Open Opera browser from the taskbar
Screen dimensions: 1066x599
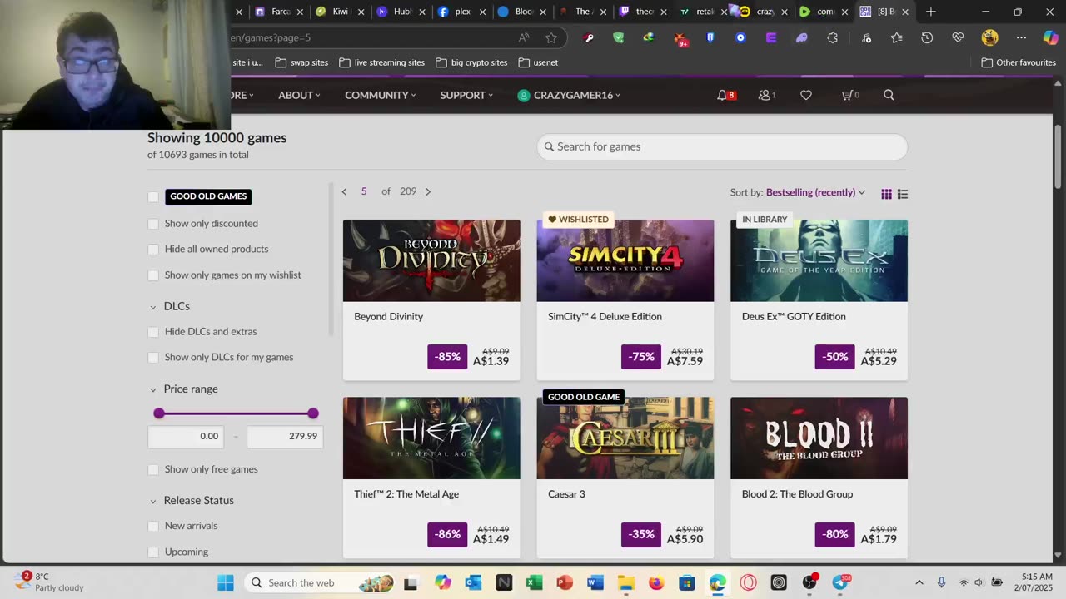[x=748, y=582]
